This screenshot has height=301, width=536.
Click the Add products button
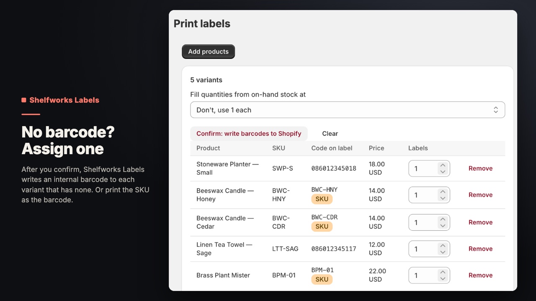[x=208, y=51]
